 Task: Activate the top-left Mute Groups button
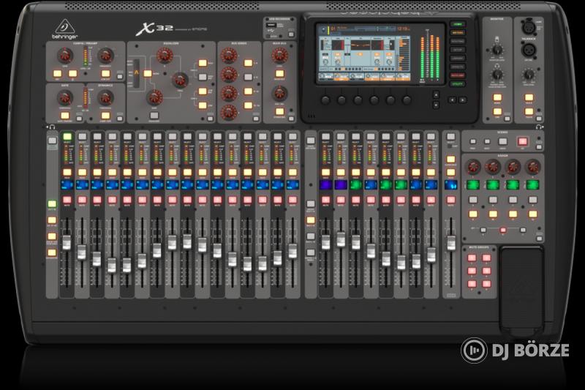pos(472,258)
